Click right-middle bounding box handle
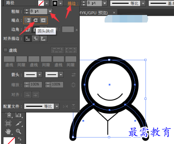 [146, 99]
